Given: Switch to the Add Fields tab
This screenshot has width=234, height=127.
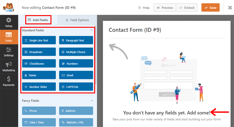Looking at the screenshot, I should click(38, 20).
